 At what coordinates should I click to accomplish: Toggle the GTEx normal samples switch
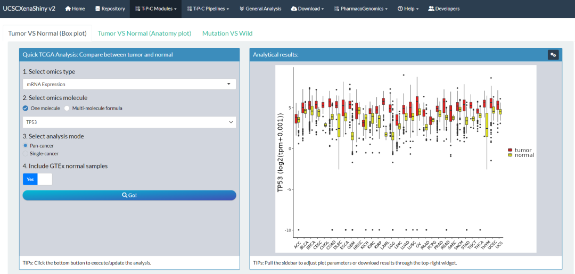(x=37, y=179)
